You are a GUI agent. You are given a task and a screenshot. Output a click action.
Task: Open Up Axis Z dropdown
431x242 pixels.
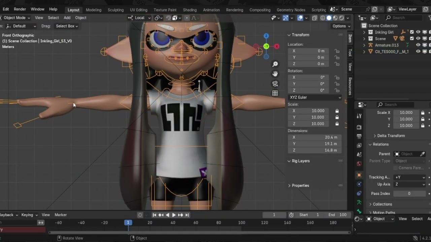(410, 184)
